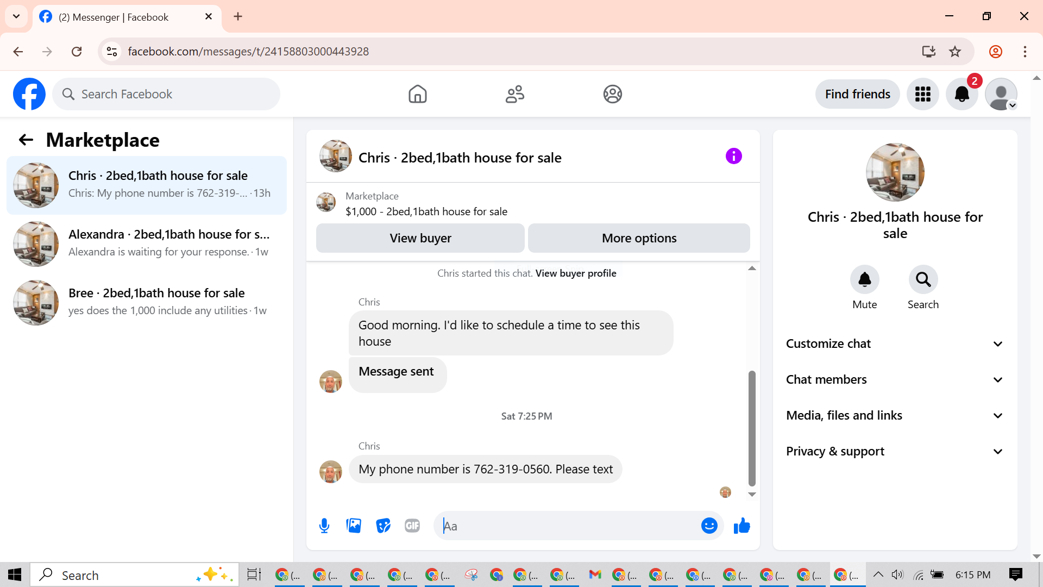1043x587 pixels.
Task: Toggle conversation information panel icon
Action: tap(733, 157)
